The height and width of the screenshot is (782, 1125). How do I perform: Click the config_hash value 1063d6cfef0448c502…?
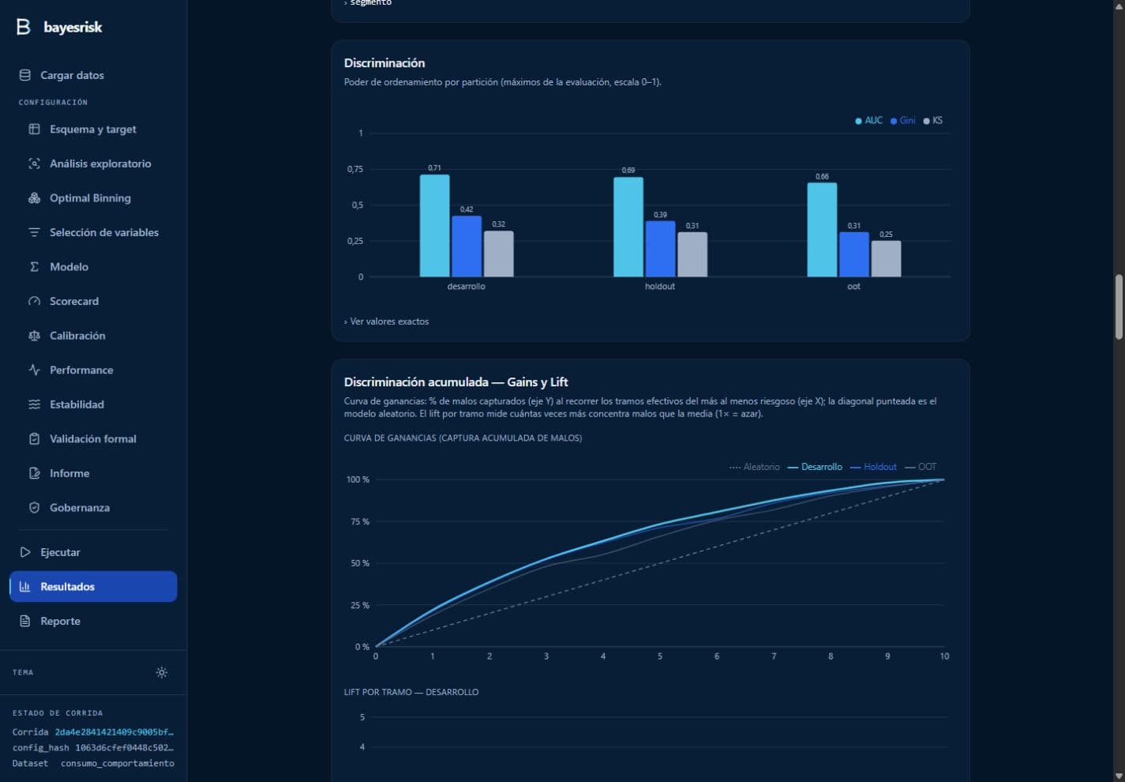124,747
